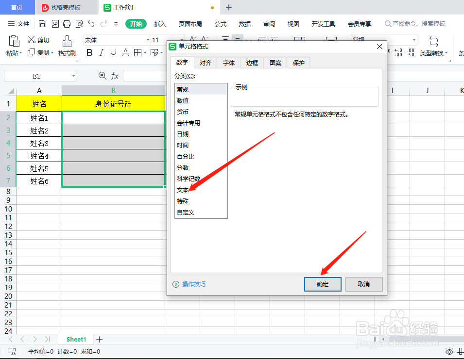Select the Format Painter (格式刷) tool
Screen dimensions: 464x359
[x=67, y=46]
